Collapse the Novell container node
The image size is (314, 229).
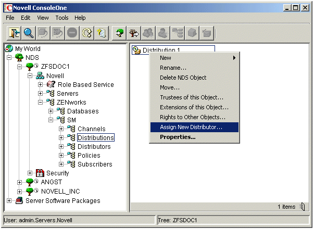point(30,75)
